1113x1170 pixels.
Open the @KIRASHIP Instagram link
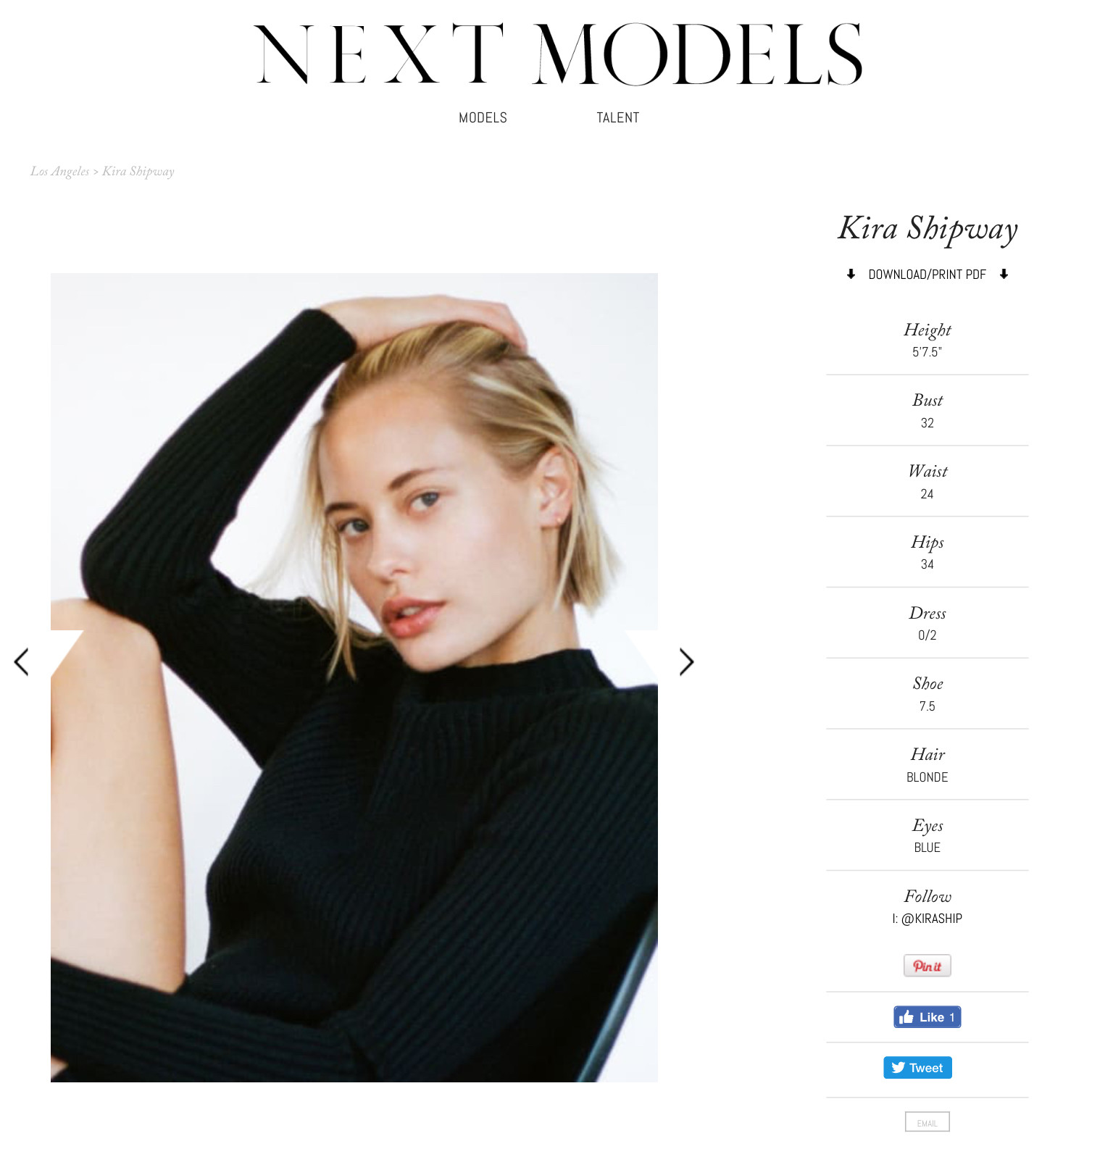[931, 919]
